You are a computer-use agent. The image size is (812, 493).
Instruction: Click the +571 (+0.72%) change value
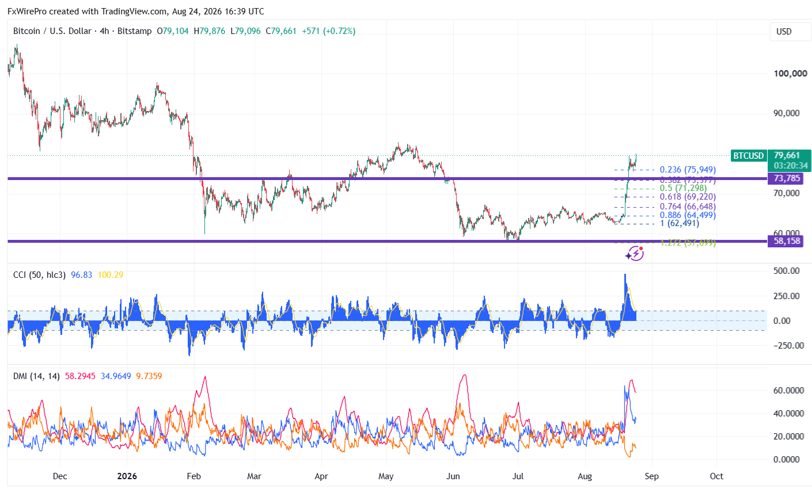328,31
